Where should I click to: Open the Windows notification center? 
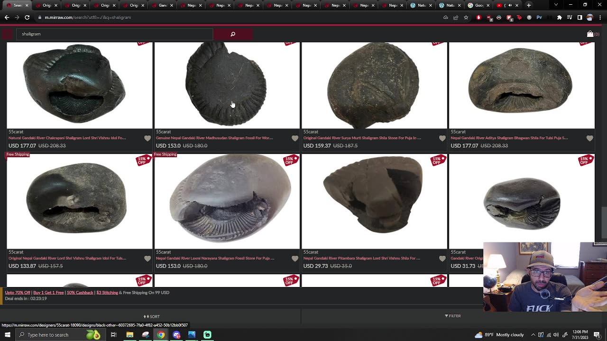point(597,335)
